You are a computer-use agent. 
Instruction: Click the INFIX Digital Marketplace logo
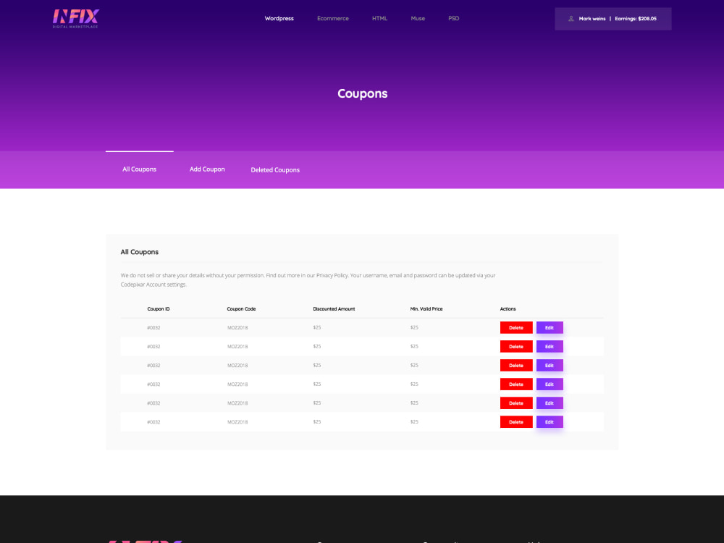[76, 19]
